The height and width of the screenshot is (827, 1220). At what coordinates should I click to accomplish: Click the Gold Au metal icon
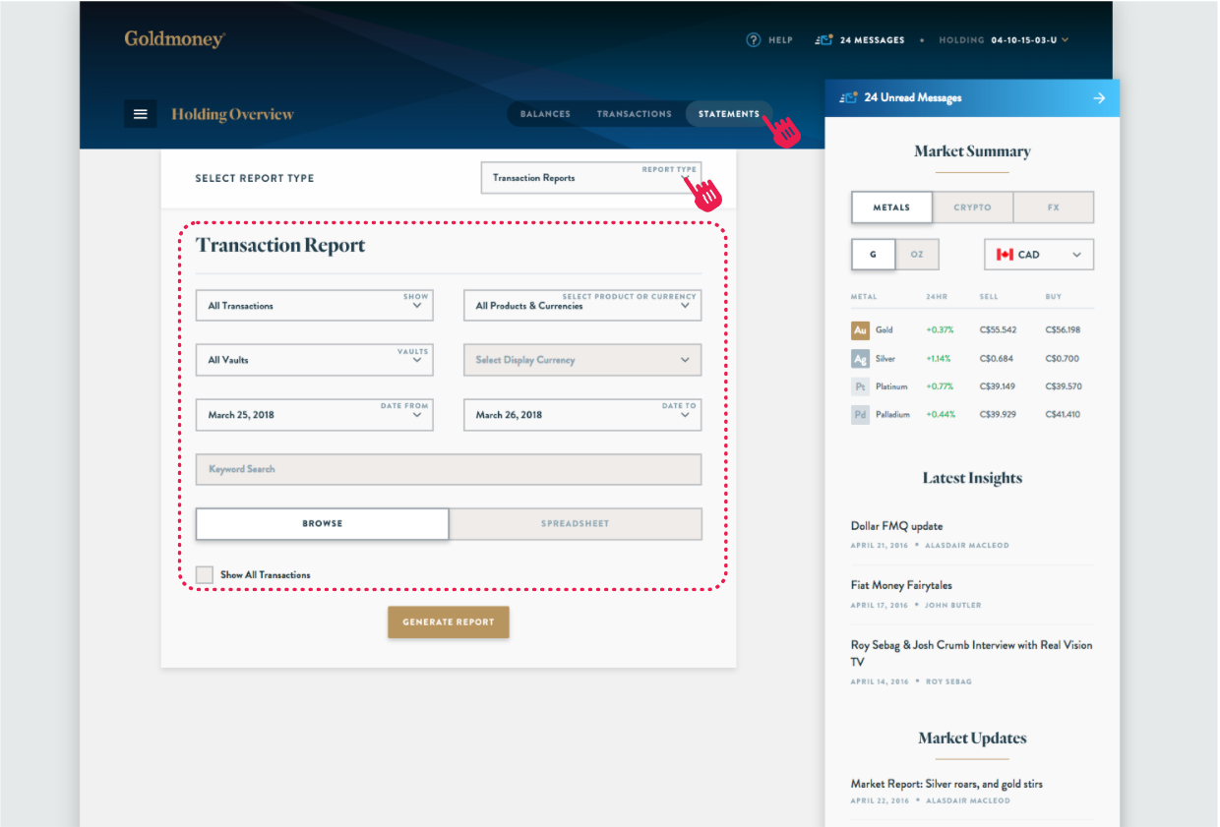[861, 330]
